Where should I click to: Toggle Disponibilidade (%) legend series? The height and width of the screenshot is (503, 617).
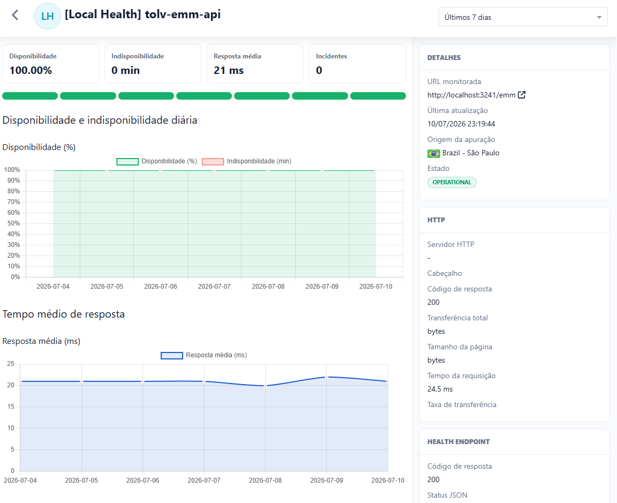click(156, 161)
